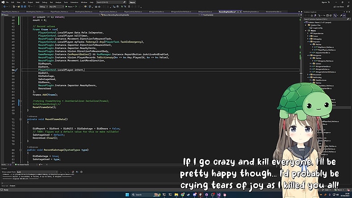The width and height of the screenshot is (352, 198).
Task: Click the screwdriver quick-action icon on line 56
Action: tap(16, 70)
